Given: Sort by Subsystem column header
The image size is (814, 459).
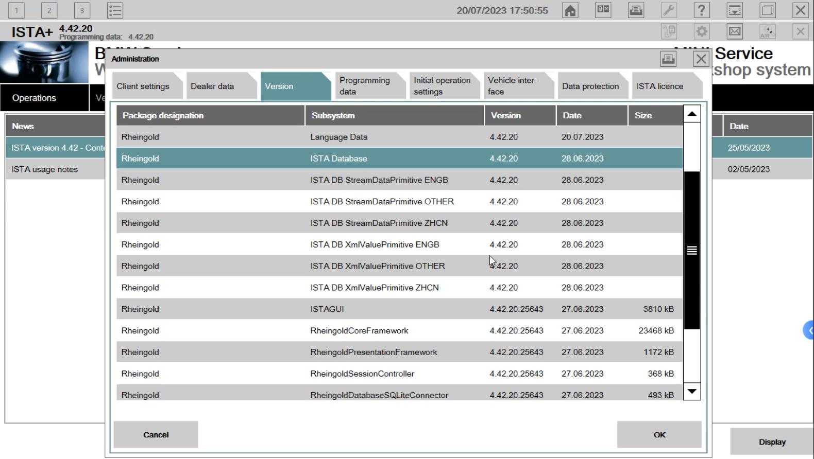Looking at the screenshot, I should (x=395, y=115).
